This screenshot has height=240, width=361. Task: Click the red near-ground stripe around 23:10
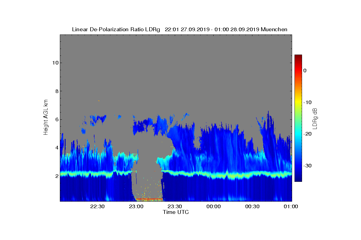click(x=149, y=199)
